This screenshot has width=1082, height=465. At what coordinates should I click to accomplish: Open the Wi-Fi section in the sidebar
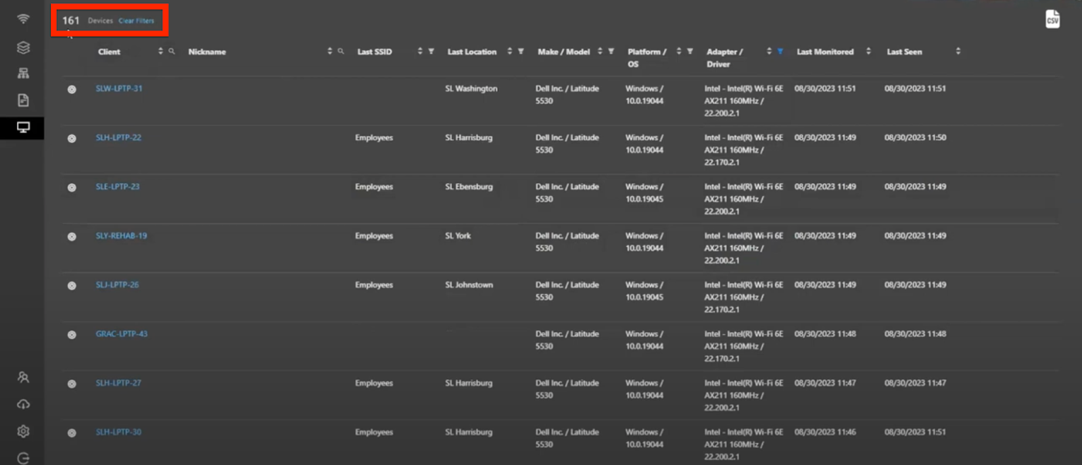click(x=23, y=19)
